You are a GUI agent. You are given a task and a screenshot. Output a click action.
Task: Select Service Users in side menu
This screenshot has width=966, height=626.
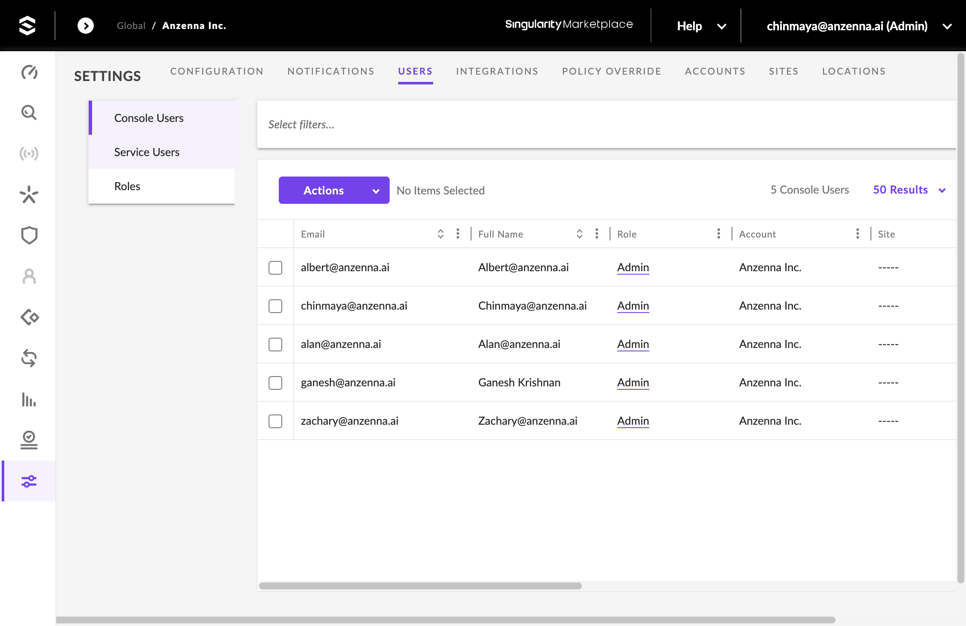coord(147,152)
